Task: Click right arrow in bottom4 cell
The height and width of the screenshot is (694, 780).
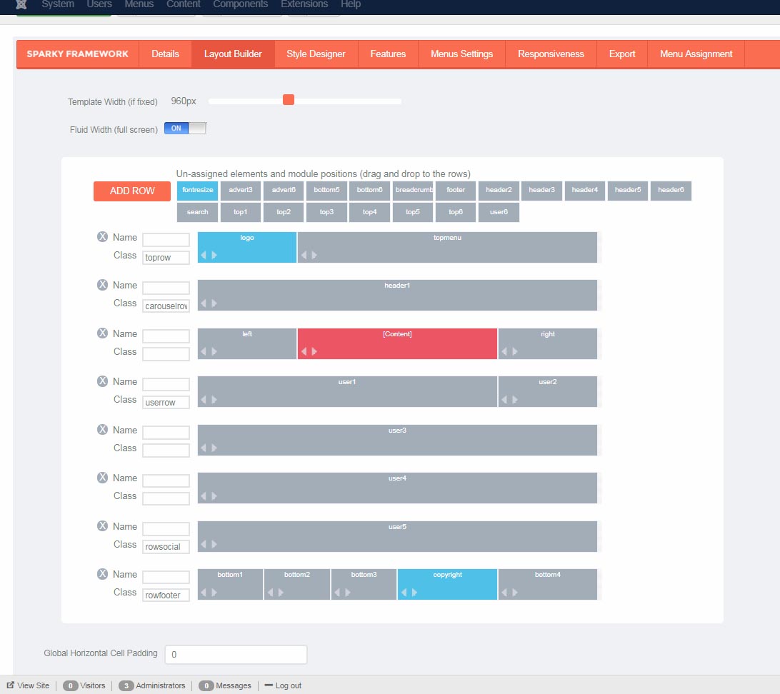Action: (515, 592)
